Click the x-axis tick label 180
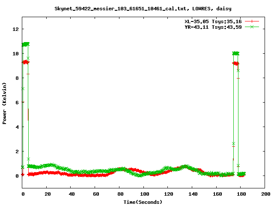 241,194
